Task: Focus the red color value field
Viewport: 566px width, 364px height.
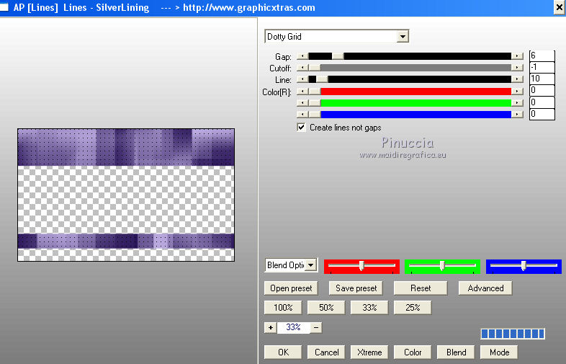Action: tap(542, 91)
